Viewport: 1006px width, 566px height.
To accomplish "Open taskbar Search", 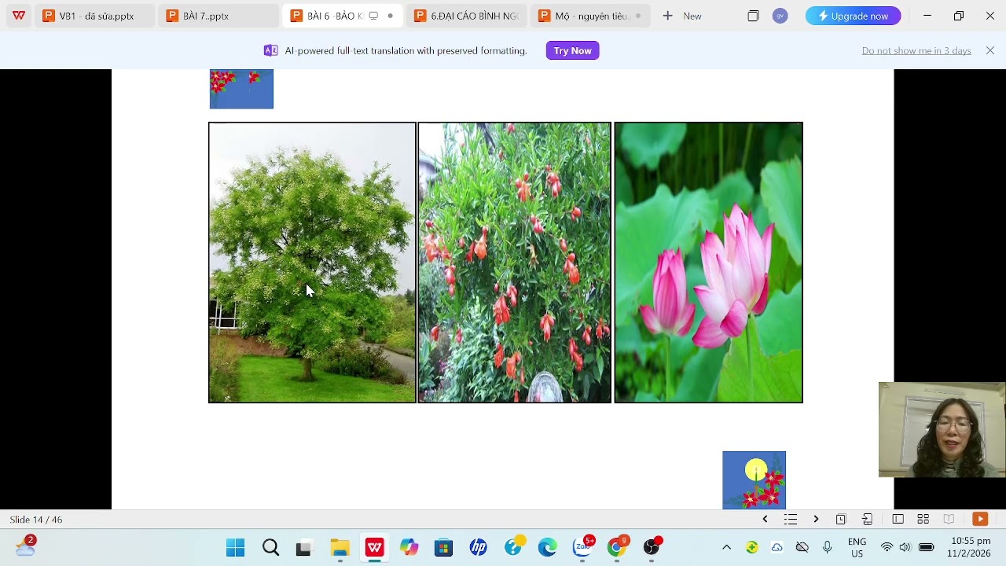I will point(270,547).
